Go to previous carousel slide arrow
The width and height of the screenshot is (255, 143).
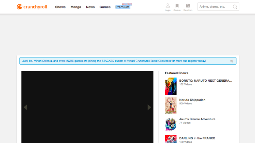pos(26,107)
